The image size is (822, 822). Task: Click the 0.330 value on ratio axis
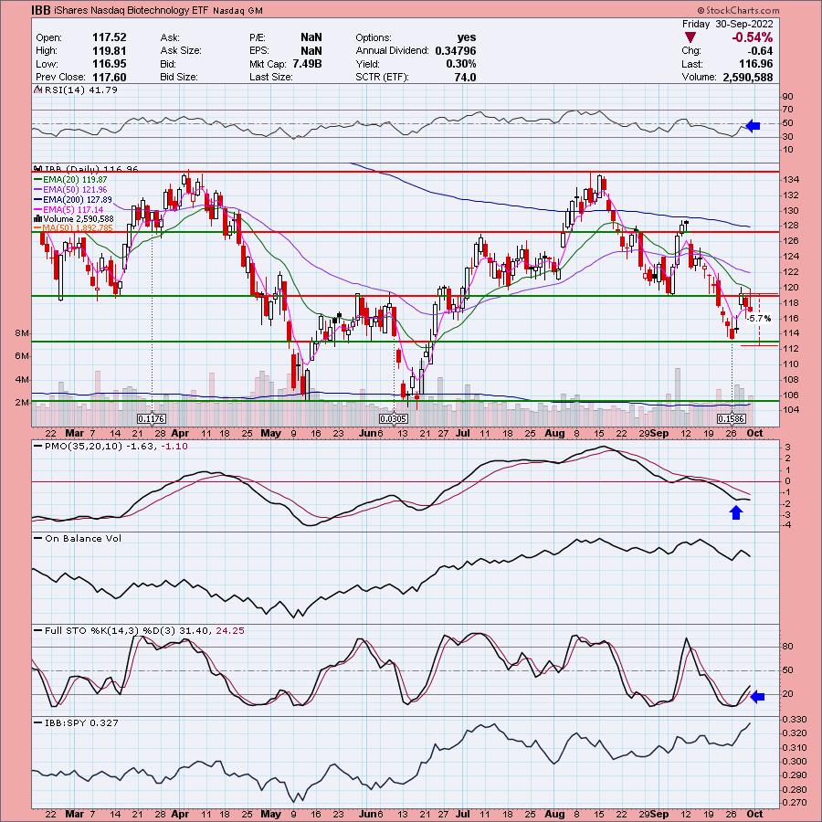796,720
